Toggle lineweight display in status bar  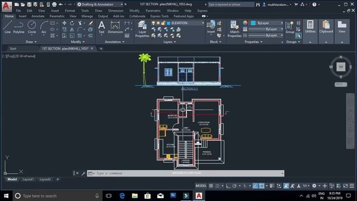click(x=272, y=186)
